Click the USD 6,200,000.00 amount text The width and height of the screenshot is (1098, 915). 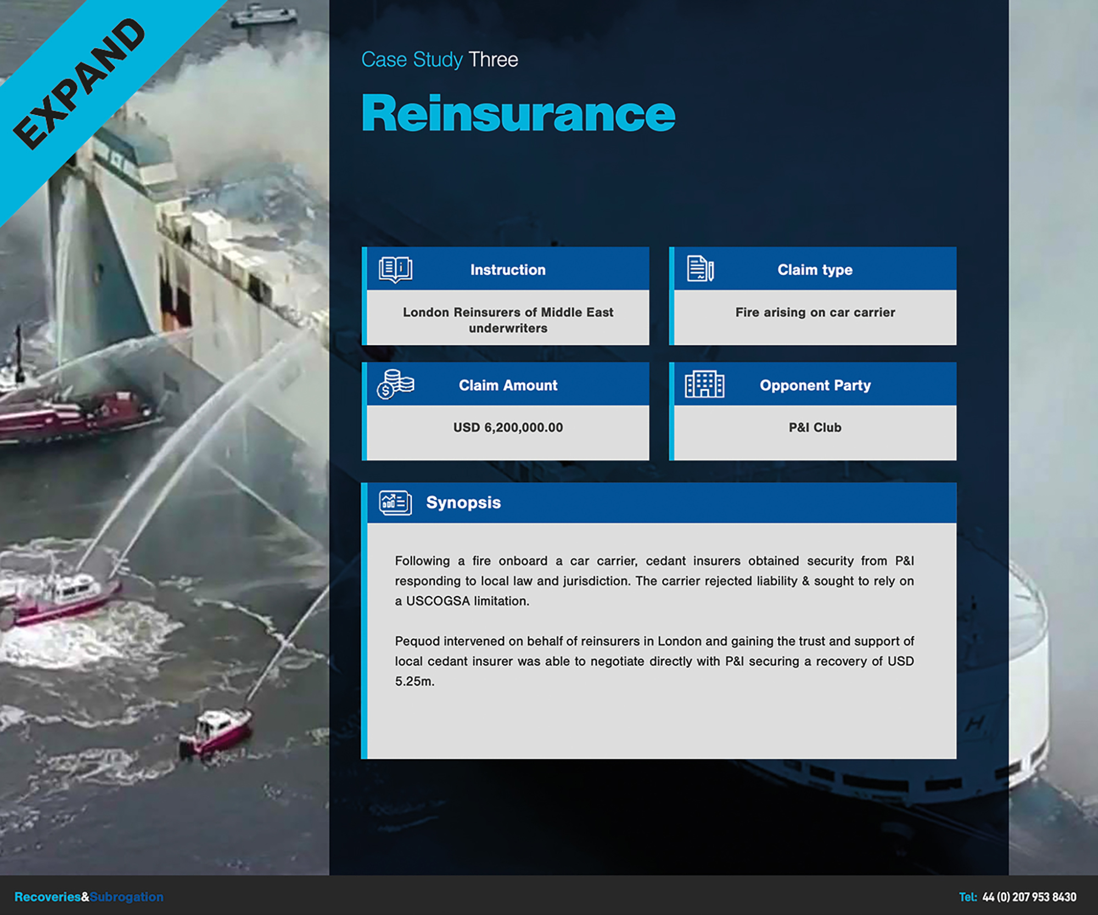[508, 428]
